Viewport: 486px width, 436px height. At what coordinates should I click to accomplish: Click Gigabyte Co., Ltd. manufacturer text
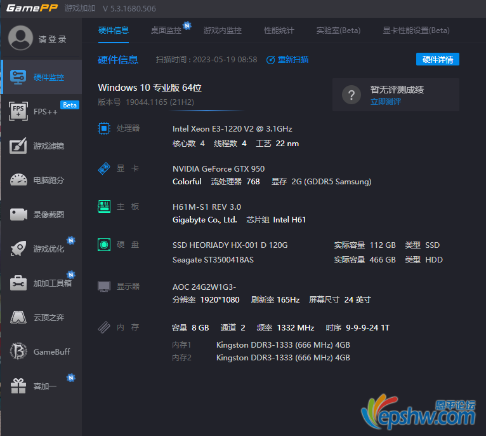[204, 220]
